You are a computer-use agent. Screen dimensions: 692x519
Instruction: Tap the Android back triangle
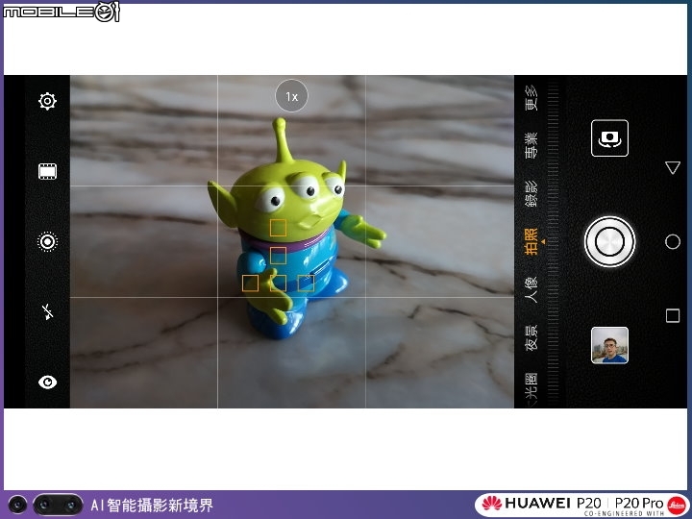672,167
